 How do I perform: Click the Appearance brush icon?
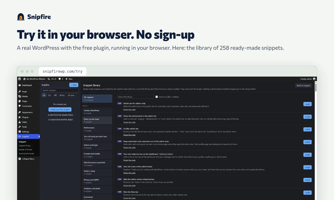(x=20, y=112)
